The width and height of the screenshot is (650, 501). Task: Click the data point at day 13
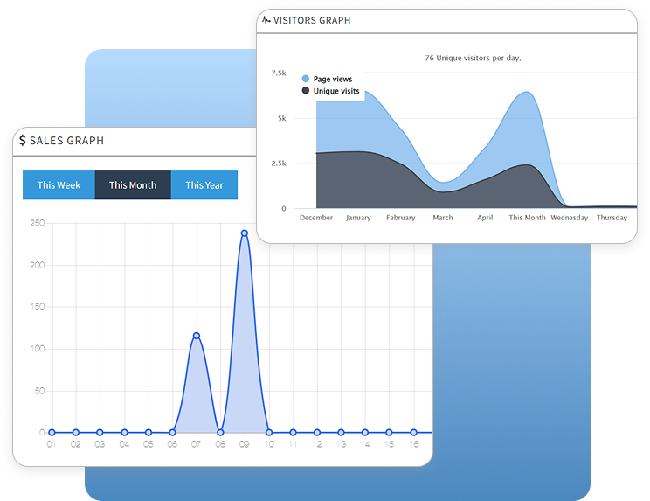pyautogui.click(x=341, y=432)
